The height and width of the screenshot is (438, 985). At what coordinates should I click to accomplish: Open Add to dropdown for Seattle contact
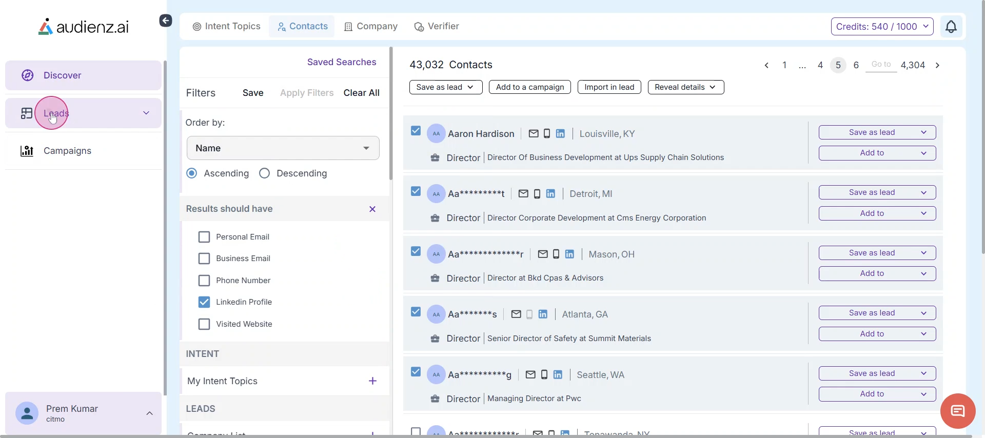point(877,394)
